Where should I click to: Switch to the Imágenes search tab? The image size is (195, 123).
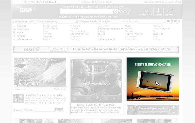[x=78, y=7]
